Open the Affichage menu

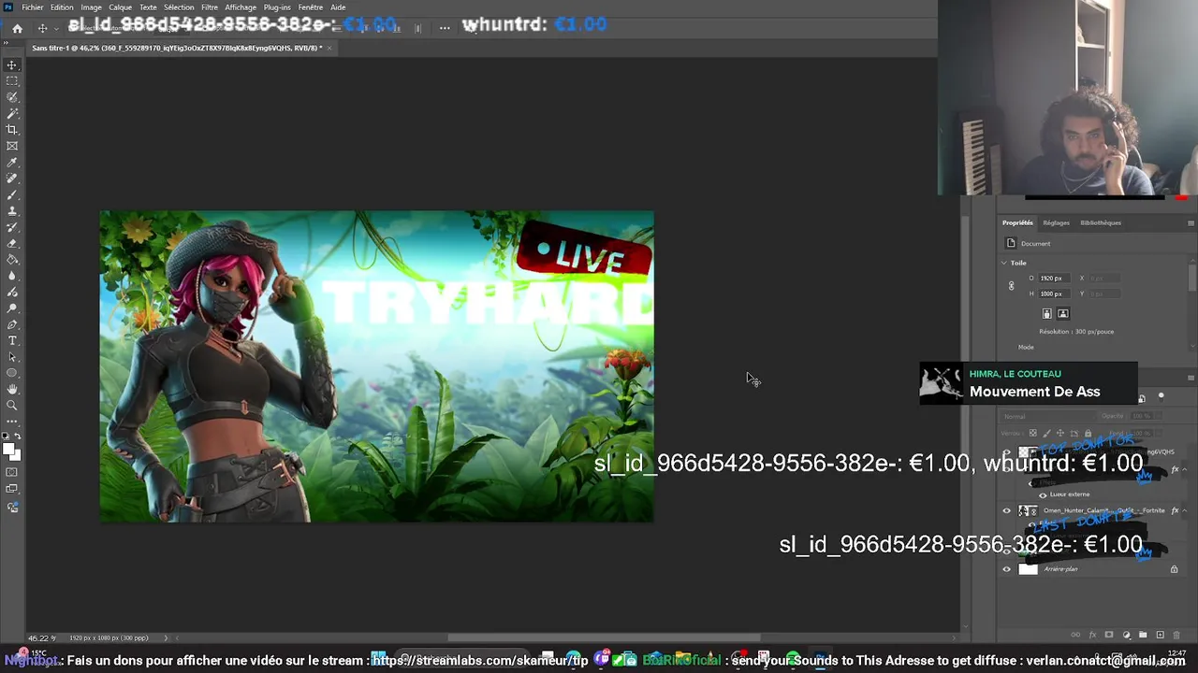(241, 7)
